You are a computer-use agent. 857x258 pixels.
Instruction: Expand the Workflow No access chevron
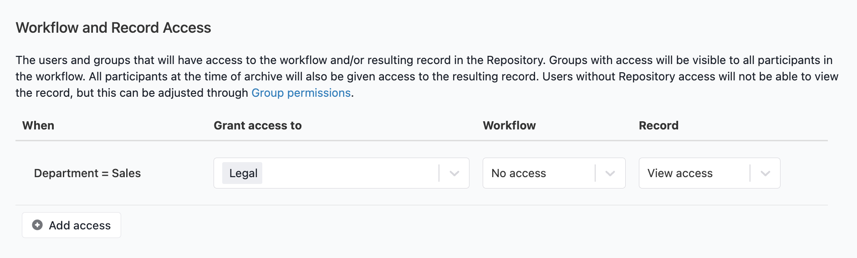coord(610,173)
